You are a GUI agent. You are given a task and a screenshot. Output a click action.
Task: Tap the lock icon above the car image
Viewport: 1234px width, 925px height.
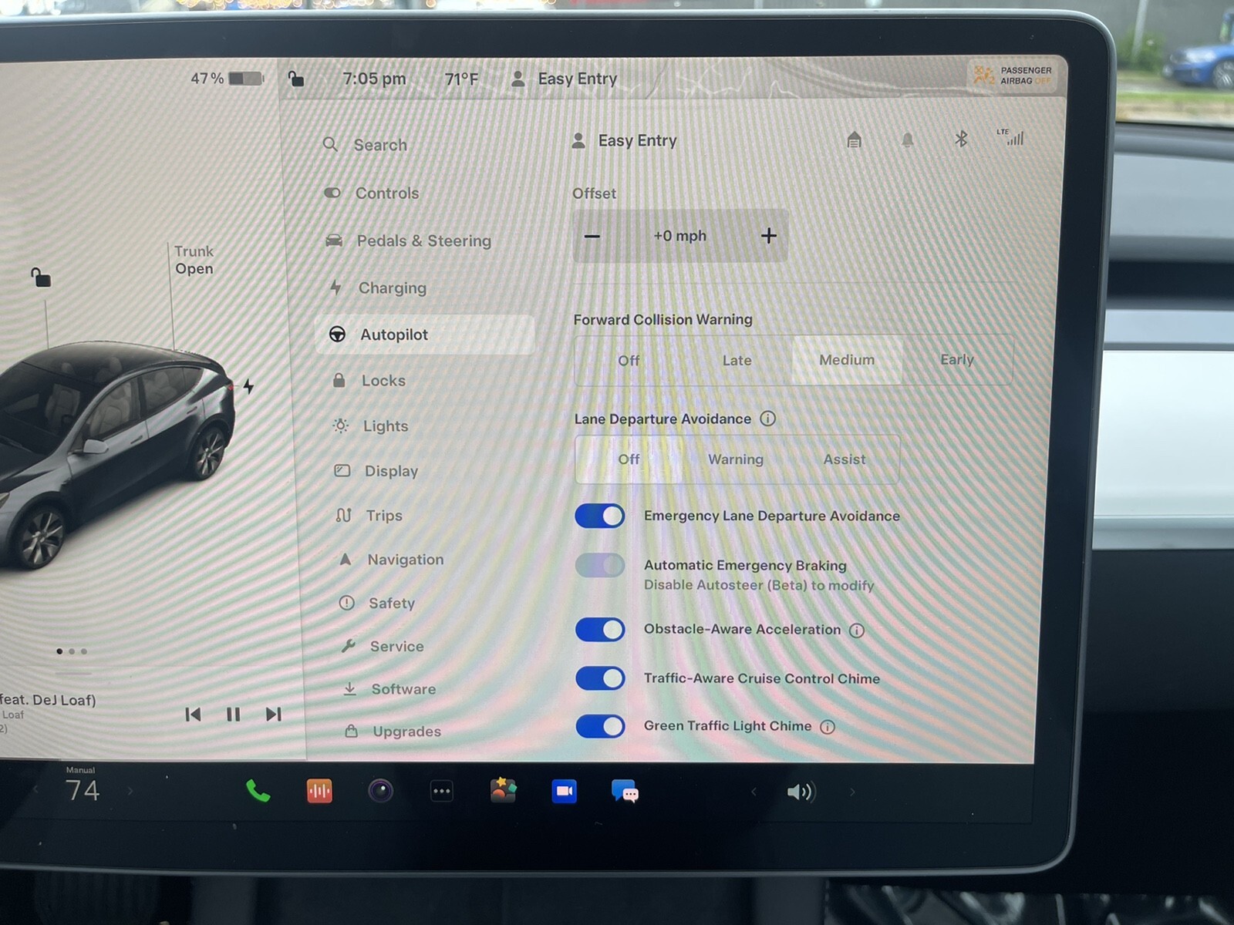pyautogui.click(x=40, y=277)
